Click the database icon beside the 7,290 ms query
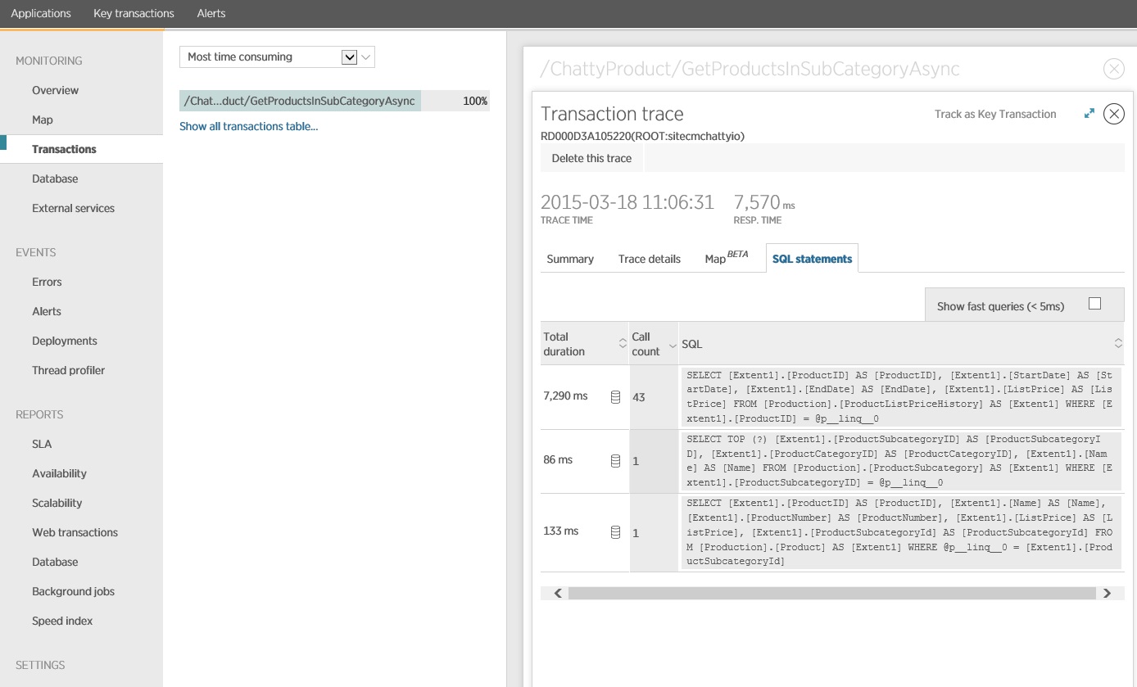 pyautogui.click(x=615, y=395)
